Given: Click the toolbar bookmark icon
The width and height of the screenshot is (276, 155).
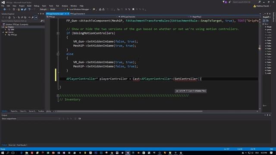Looking at the screenshot, I should pyautogui.click(x=133, y=9).
